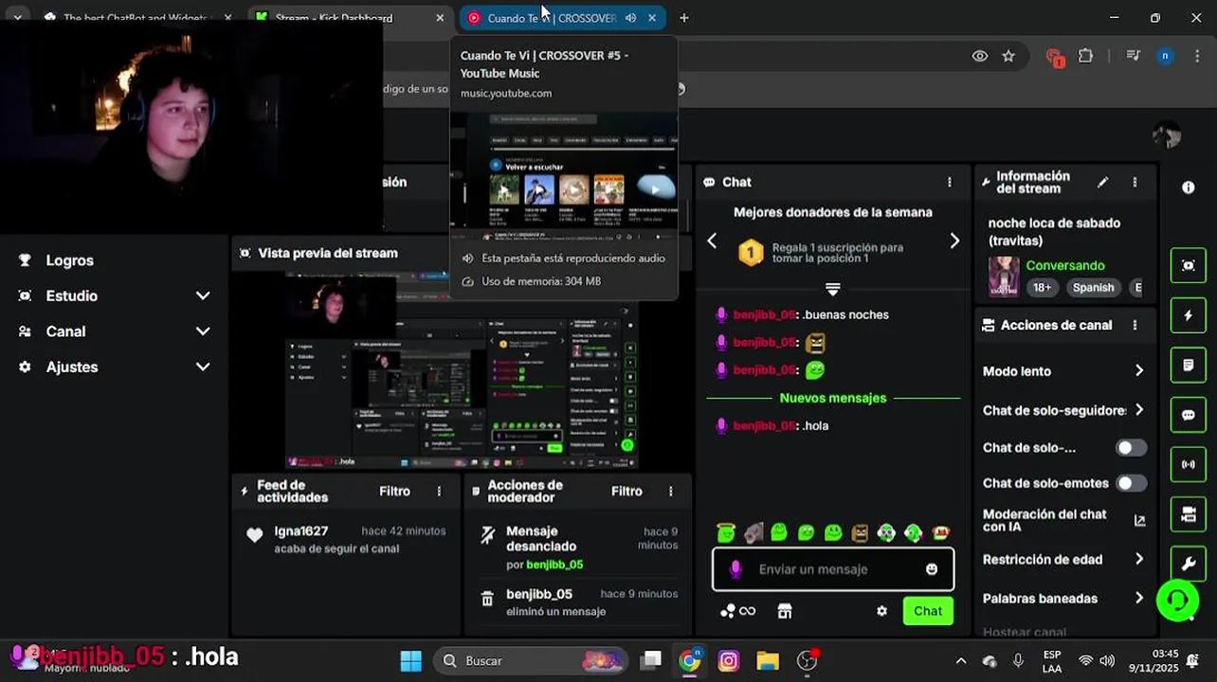This screenshot has width=1217, height=682.
Task: Open Filtro in Feed de actividades
Action: pos(395,491)
